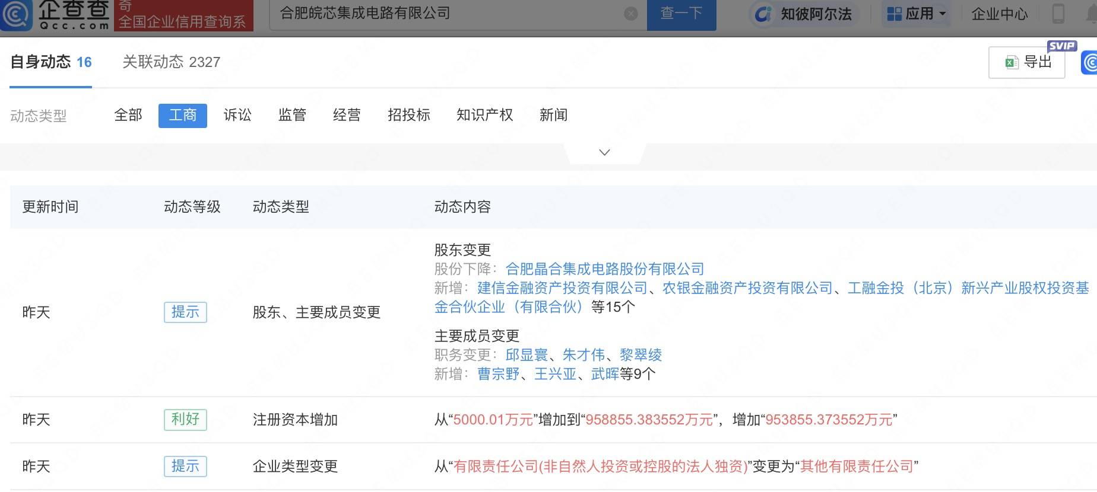Click the 958855.383552万元 capital value
The height and width of the screenshot is (492, 1097).
(x=649, y=420)
